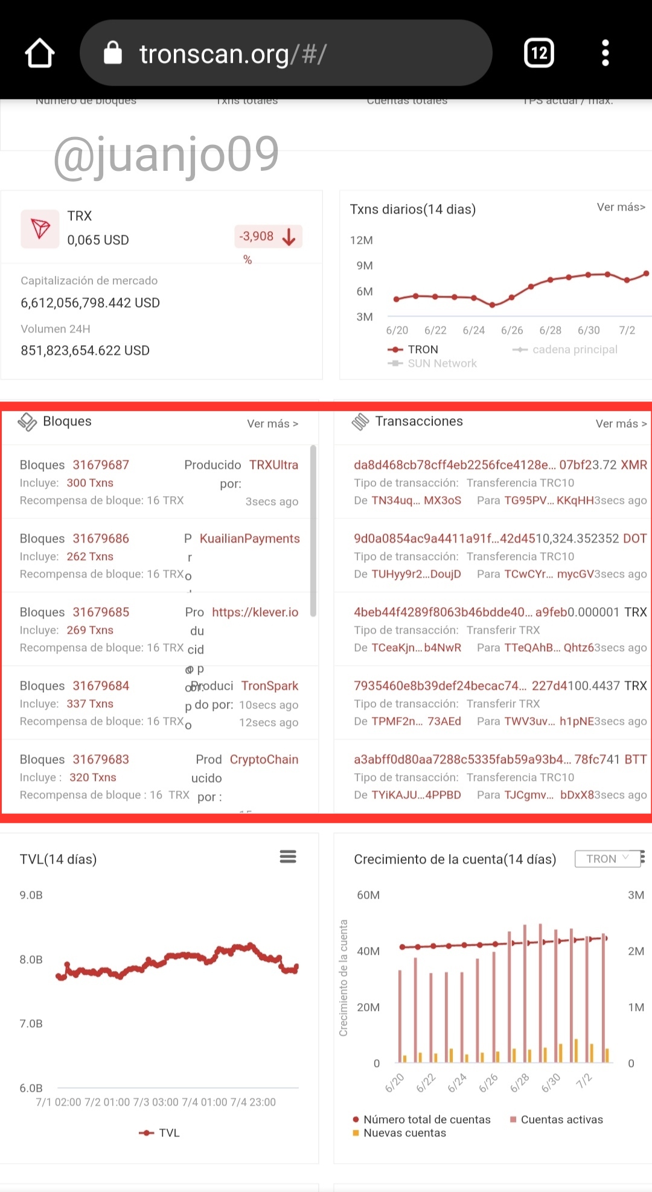Open the TRON dropdown in account growth chart
The width and height of the screenshot is (652, 1192).
click(x=608, y=858)
